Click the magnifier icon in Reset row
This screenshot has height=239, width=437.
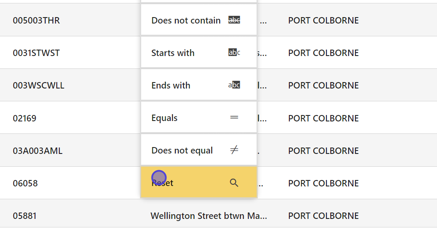click(x=234, y=183)
